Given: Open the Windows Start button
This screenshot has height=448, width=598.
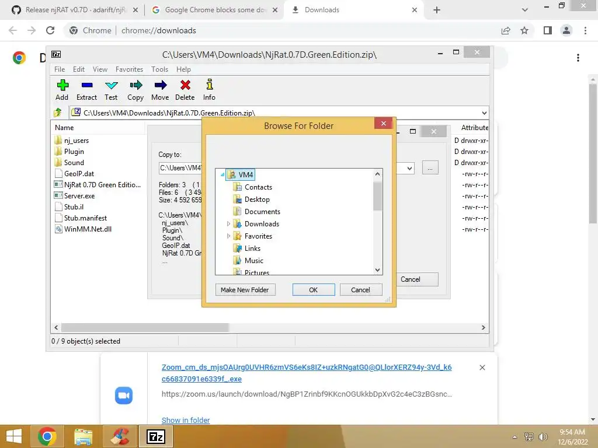Looking at the screenshot, I should 14,436.
